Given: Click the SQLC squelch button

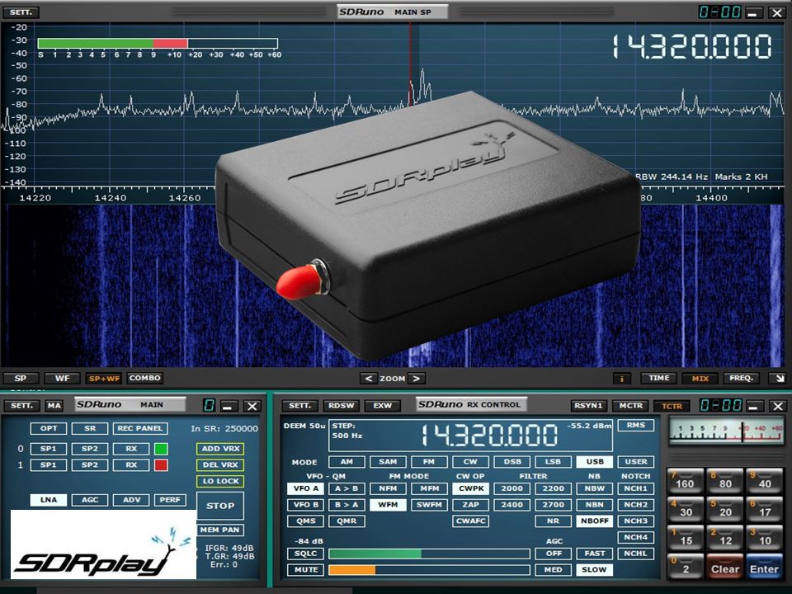Looking at the screenshot, I should tap(305, 554).
